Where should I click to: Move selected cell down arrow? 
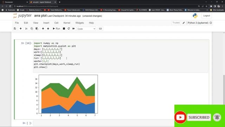(48, 29)
